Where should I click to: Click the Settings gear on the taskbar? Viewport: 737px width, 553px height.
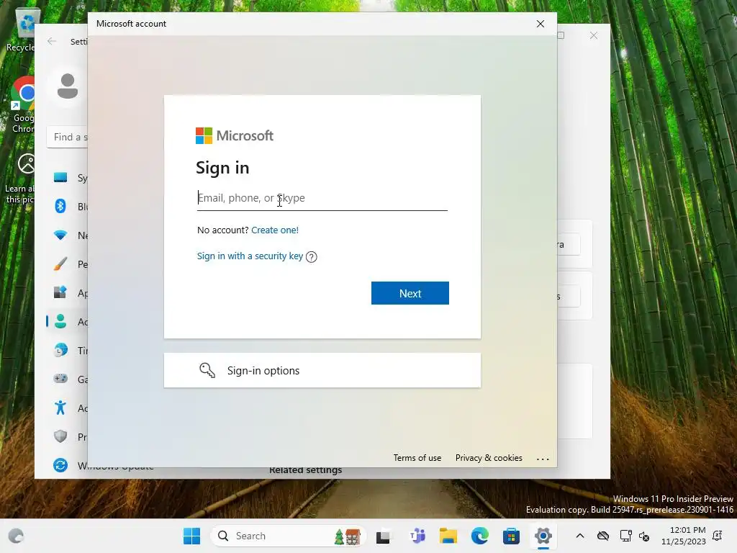pos(543,536)
